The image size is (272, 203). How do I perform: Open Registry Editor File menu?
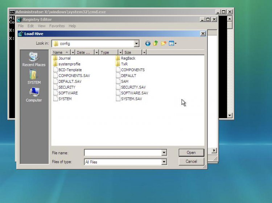(21, 26)
